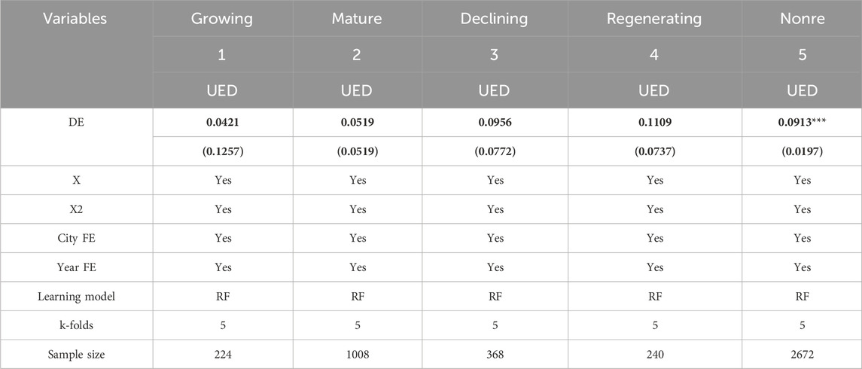862x369 pixels.
Task: Click the Year FE row label
Action: tap(77, 267)
